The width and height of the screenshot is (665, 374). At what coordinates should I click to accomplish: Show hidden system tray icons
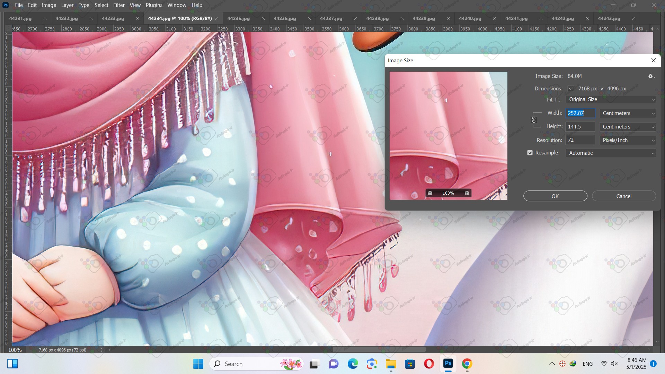pos(552,364)
